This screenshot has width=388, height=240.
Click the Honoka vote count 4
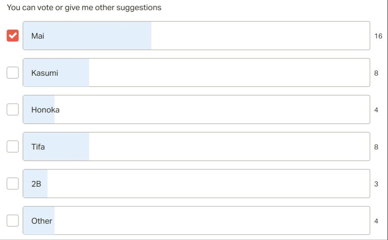pyautogui.click(x=376, y=110)
